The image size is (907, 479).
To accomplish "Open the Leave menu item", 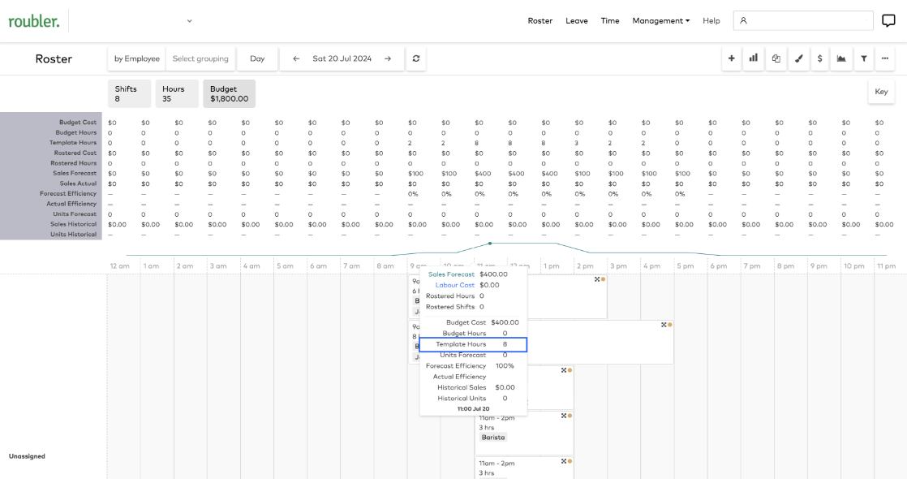I will click(x=577, y=21).
